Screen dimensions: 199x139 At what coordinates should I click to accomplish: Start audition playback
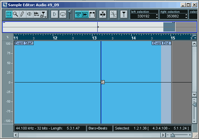click(x=54, y=14)
